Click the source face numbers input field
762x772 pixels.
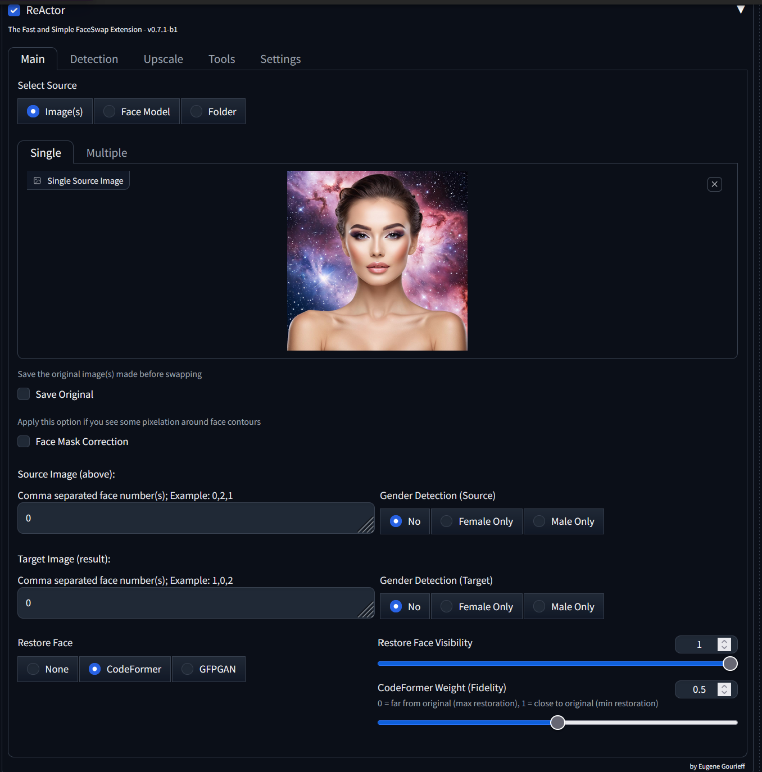coord(196,517)
